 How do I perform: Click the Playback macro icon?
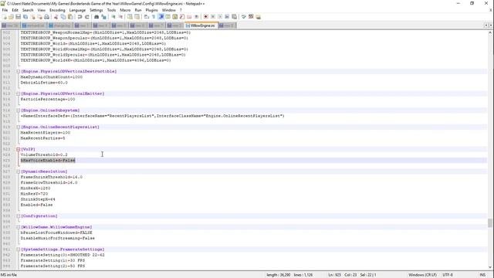(x=220, y=17)
